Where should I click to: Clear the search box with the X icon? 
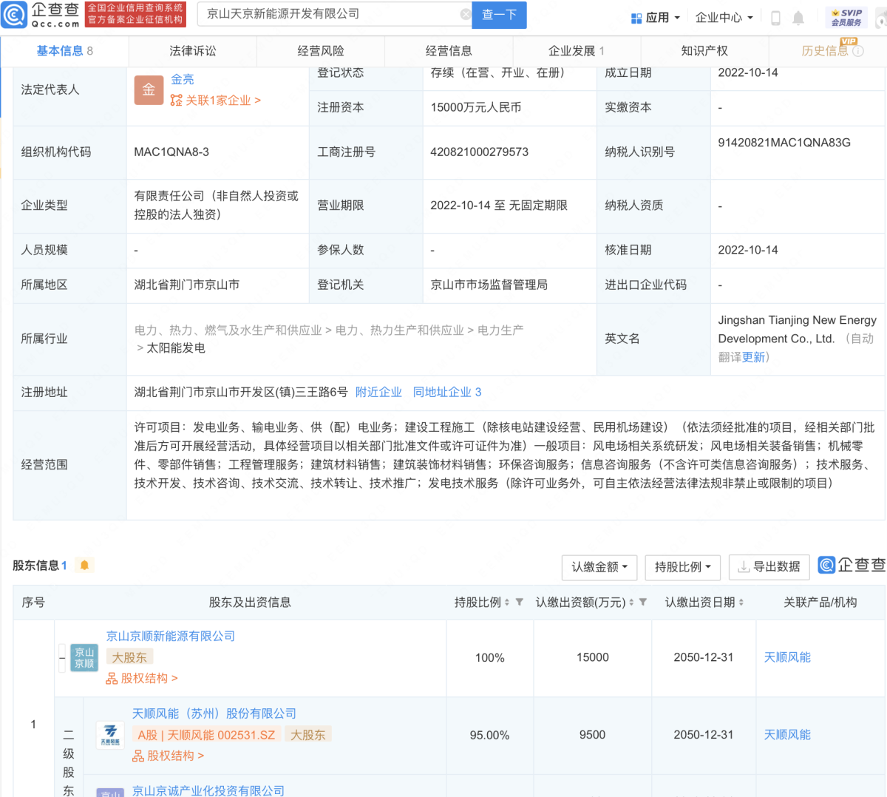[466, 14]
